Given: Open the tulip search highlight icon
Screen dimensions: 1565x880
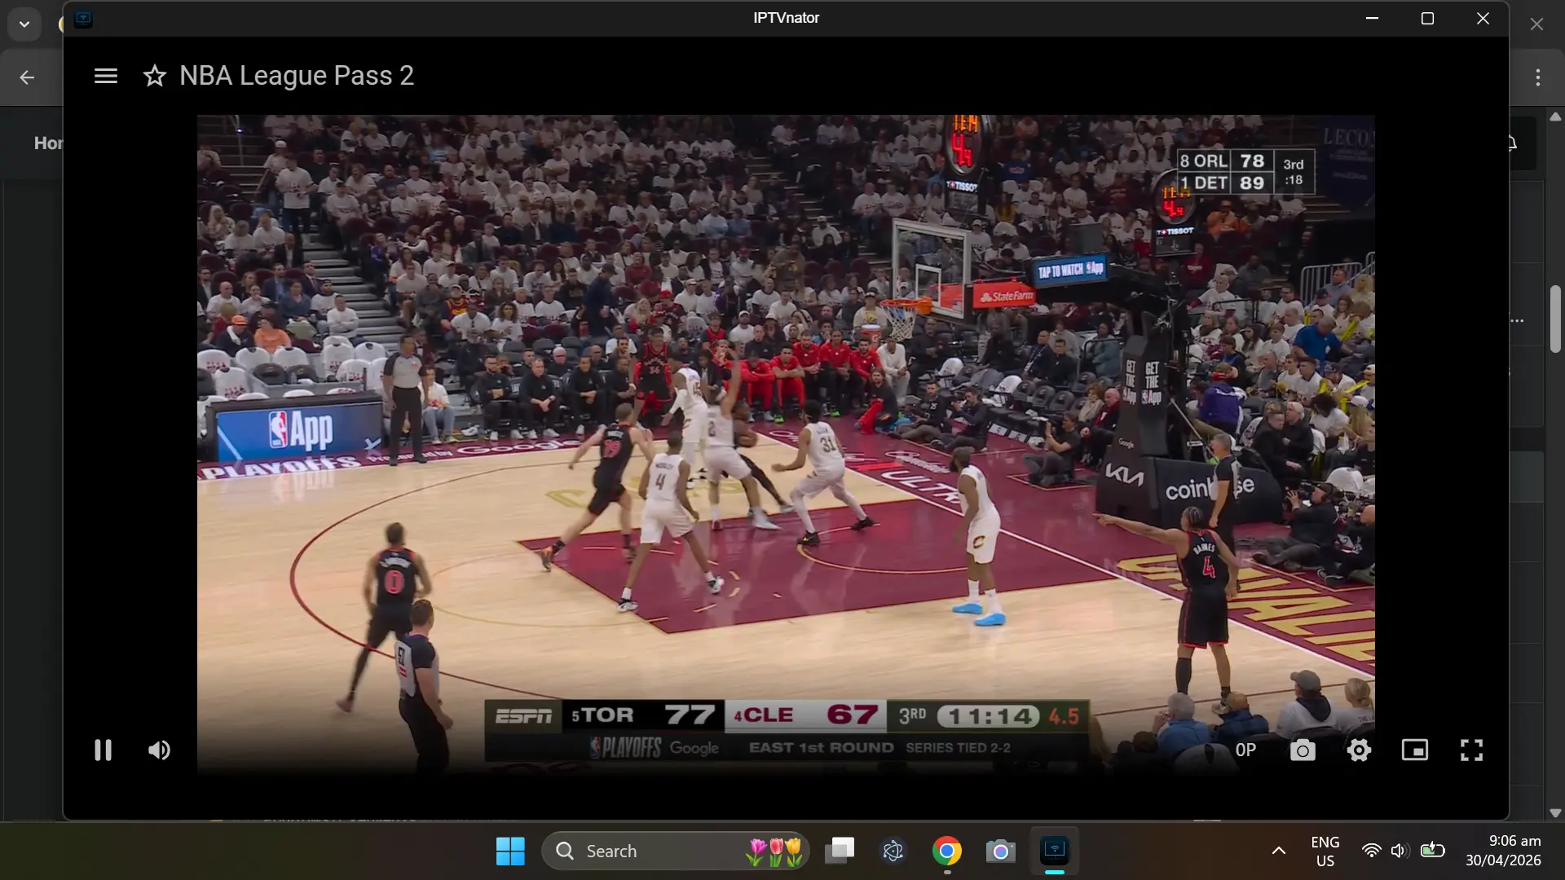Looking at the screenshot, I should pos(774,851).
